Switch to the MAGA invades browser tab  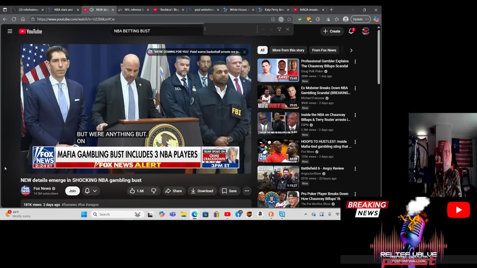(x=309, y=10)
